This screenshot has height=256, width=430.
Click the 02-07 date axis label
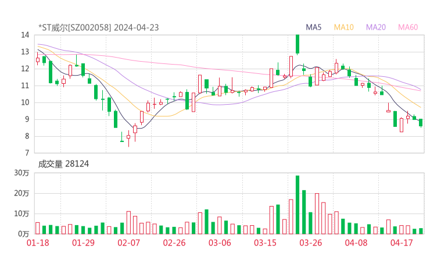tap(128, 243)
